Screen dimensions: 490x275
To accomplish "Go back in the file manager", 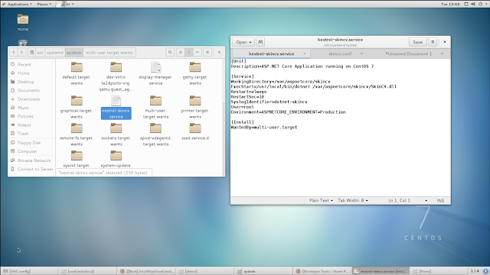I will coord(14,53).
